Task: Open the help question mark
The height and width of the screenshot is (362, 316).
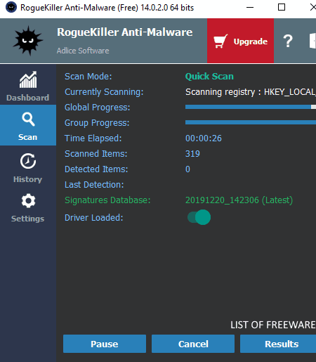Action: 288,41
